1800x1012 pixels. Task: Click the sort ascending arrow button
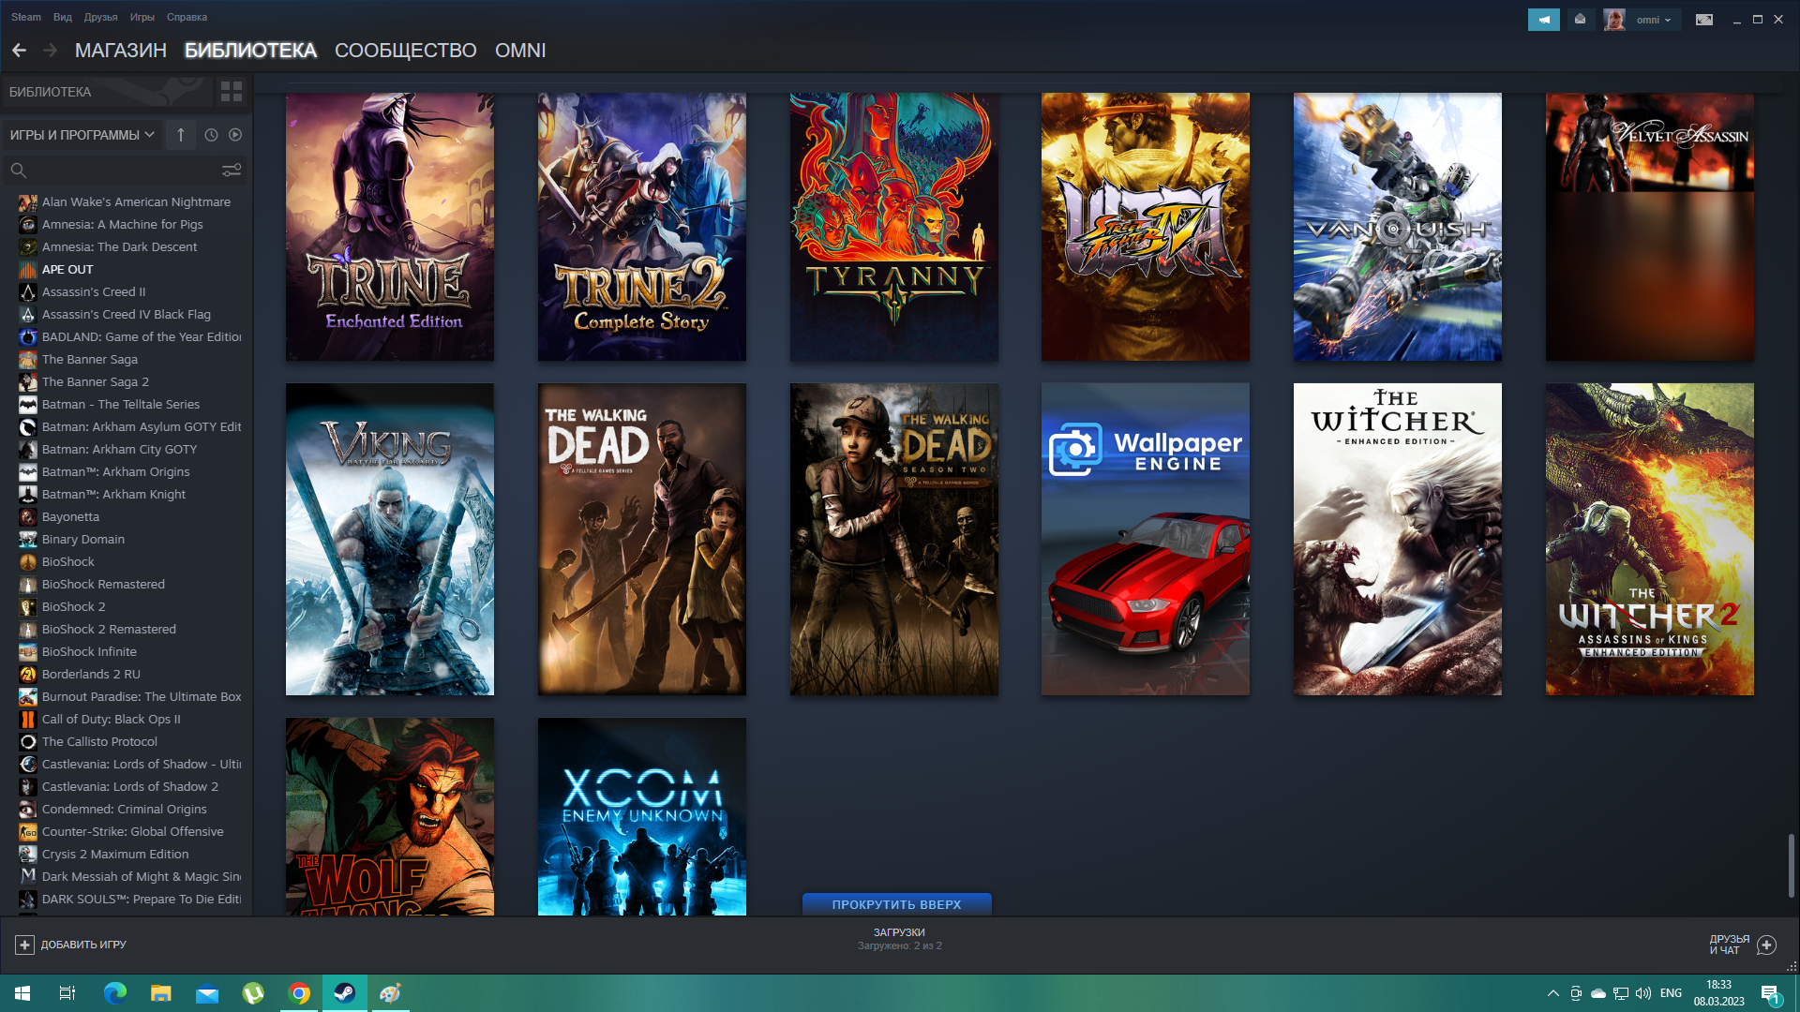[181, 135]
